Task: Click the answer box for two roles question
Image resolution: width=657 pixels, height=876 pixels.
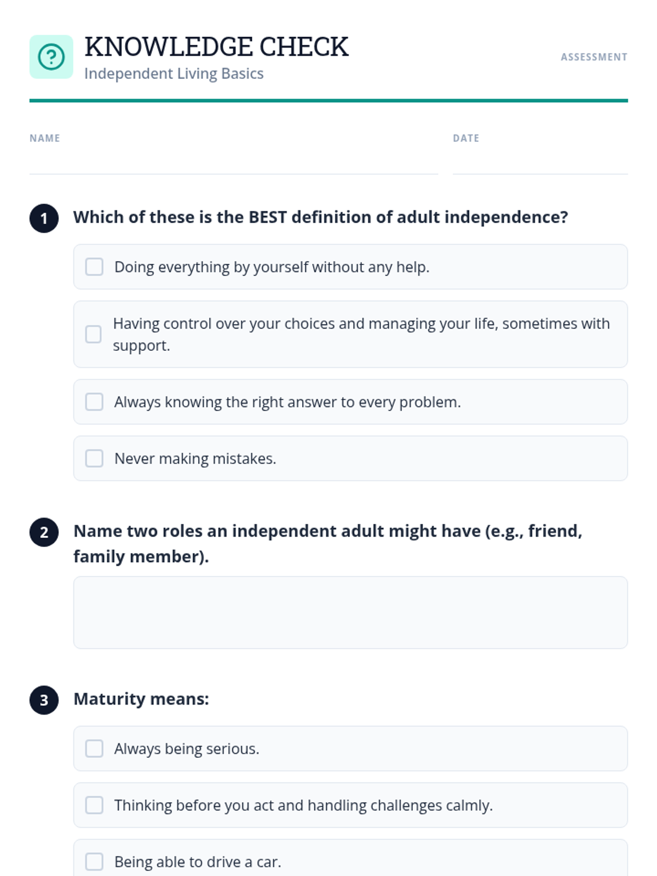Action: 350,613
